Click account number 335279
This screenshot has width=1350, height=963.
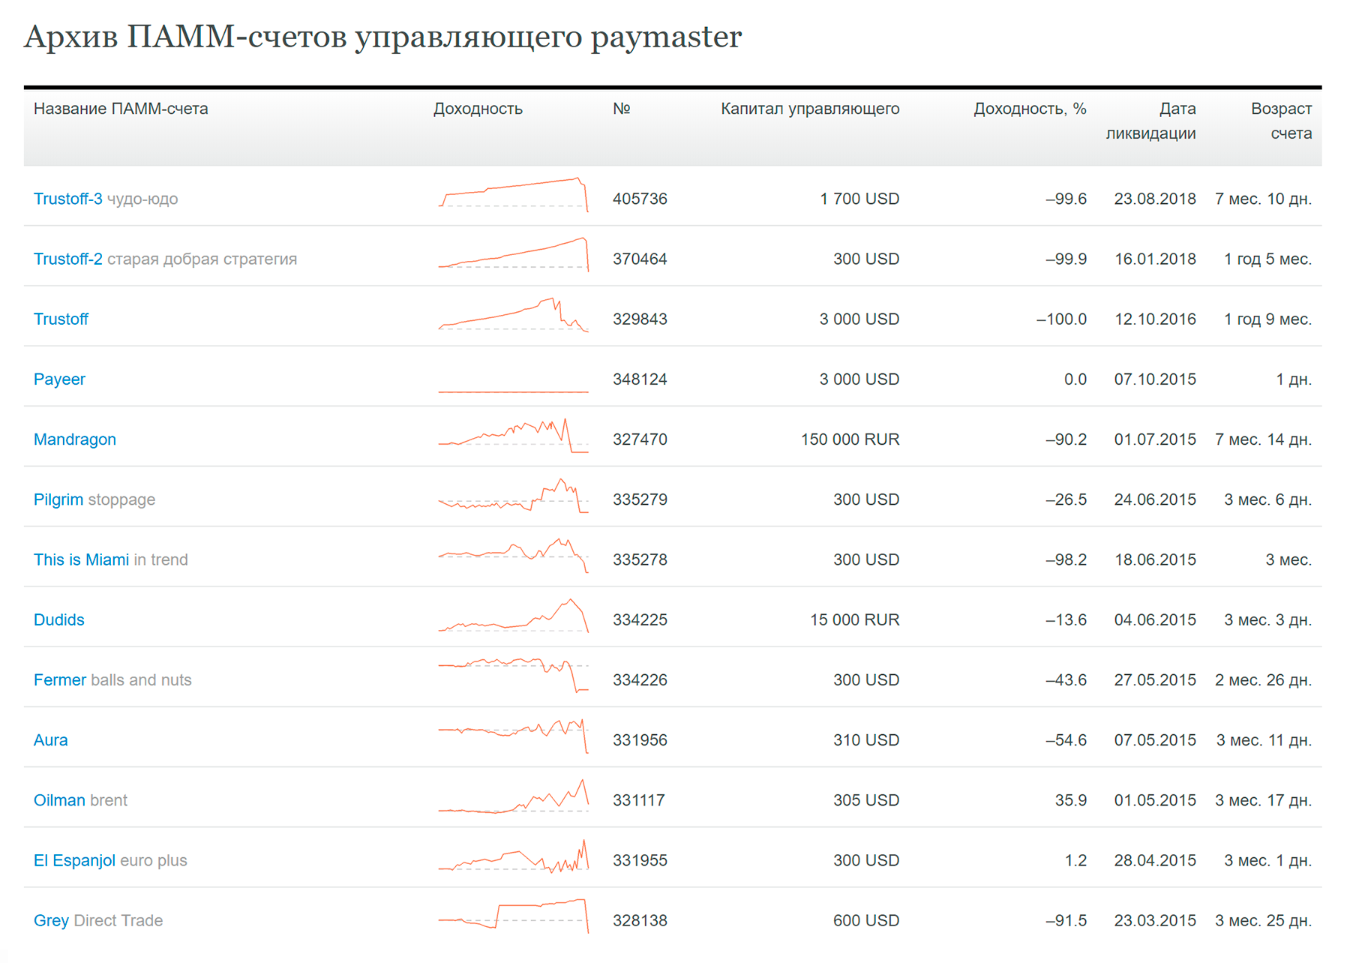point(640,499)
